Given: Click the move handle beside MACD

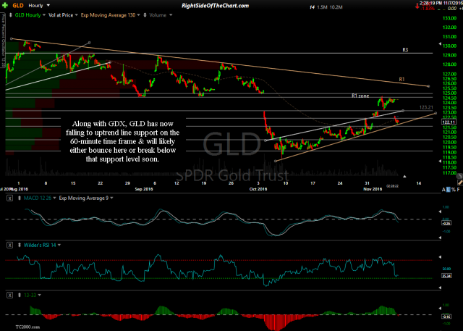Looking at the screenshot, I should pyautogui.click(x=20, y=198).
